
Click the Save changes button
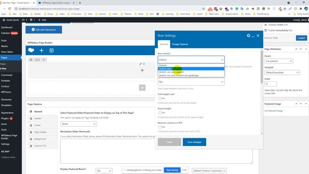point(194,142)
